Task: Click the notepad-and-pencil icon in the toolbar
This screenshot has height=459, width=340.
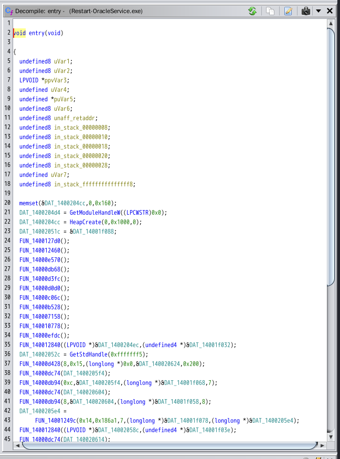Action: [288, 11]
